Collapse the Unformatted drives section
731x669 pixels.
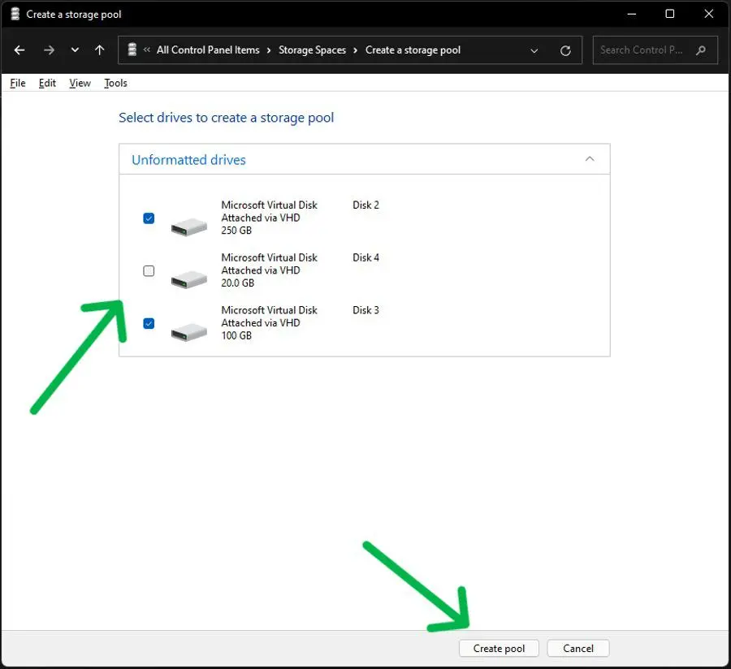590,159
